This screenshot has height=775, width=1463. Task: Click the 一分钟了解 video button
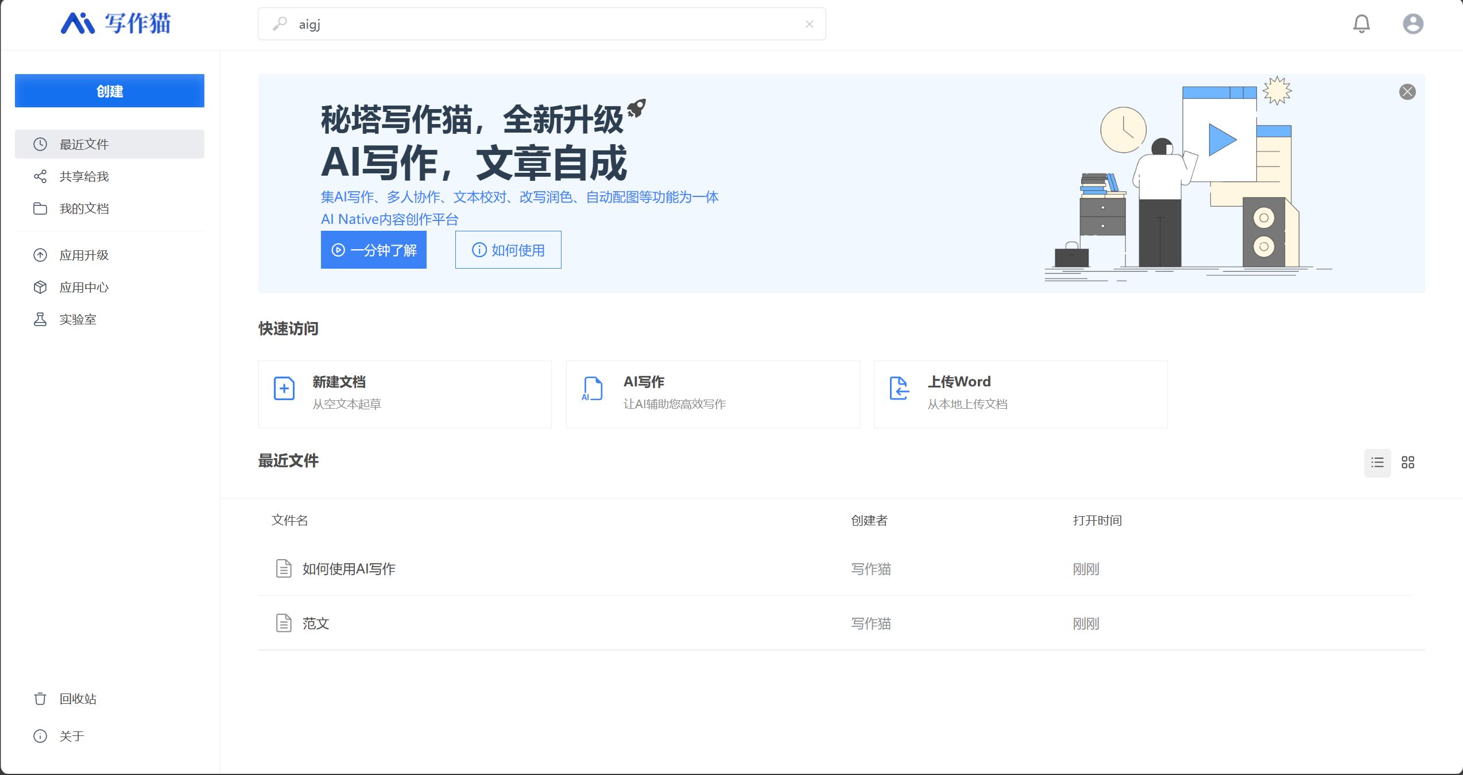click(x=374, y=250)
